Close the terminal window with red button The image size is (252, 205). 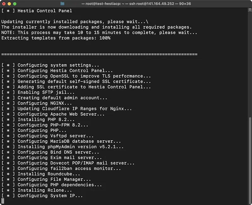point(4,4)
